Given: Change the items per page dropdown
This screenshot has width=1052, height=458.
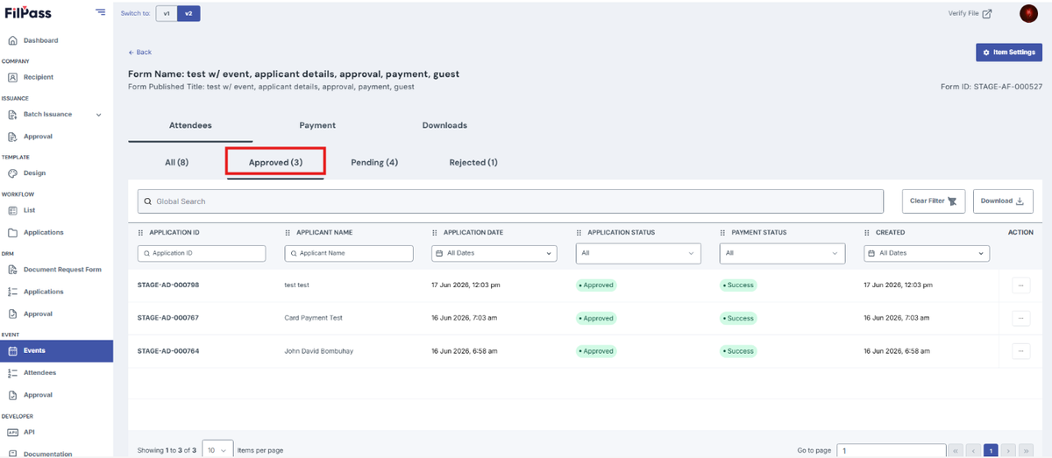Looking at the screenshot, I should click(217, 450).
